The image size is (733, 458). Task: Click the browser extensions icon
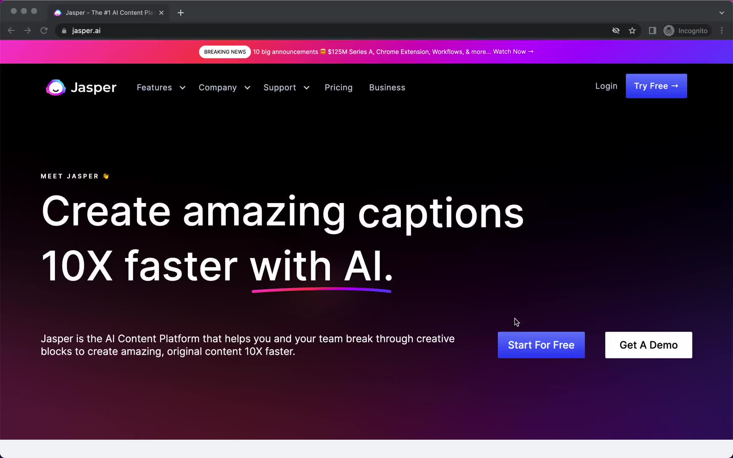click(x=652, y=31)
